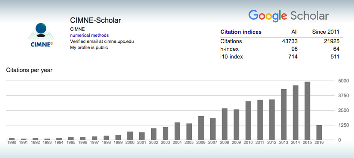This screenshot has height=158, width=354.
Task: Click the 2008 citations bar
Action: [x=225, y=124]
